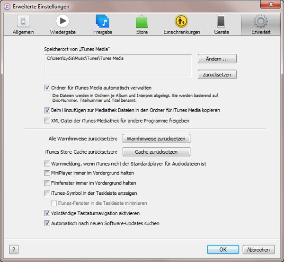Enable Warnmeldung for Standardplayer für Audiodateien

(47, 164)
